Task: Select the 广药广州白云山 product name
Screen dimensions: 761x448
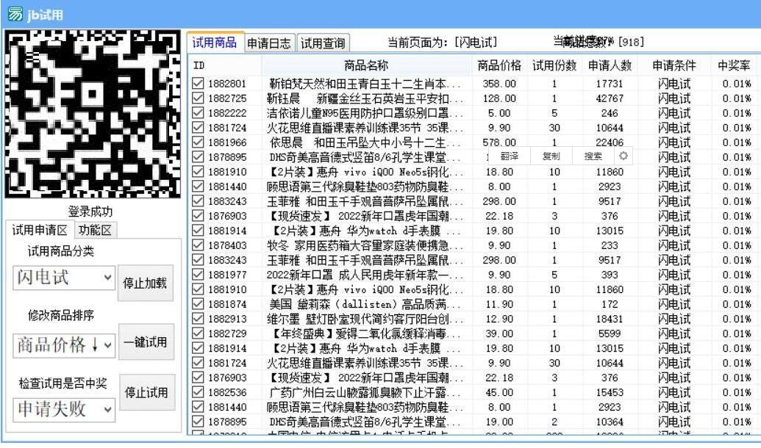Action: (x=365, y=392)
